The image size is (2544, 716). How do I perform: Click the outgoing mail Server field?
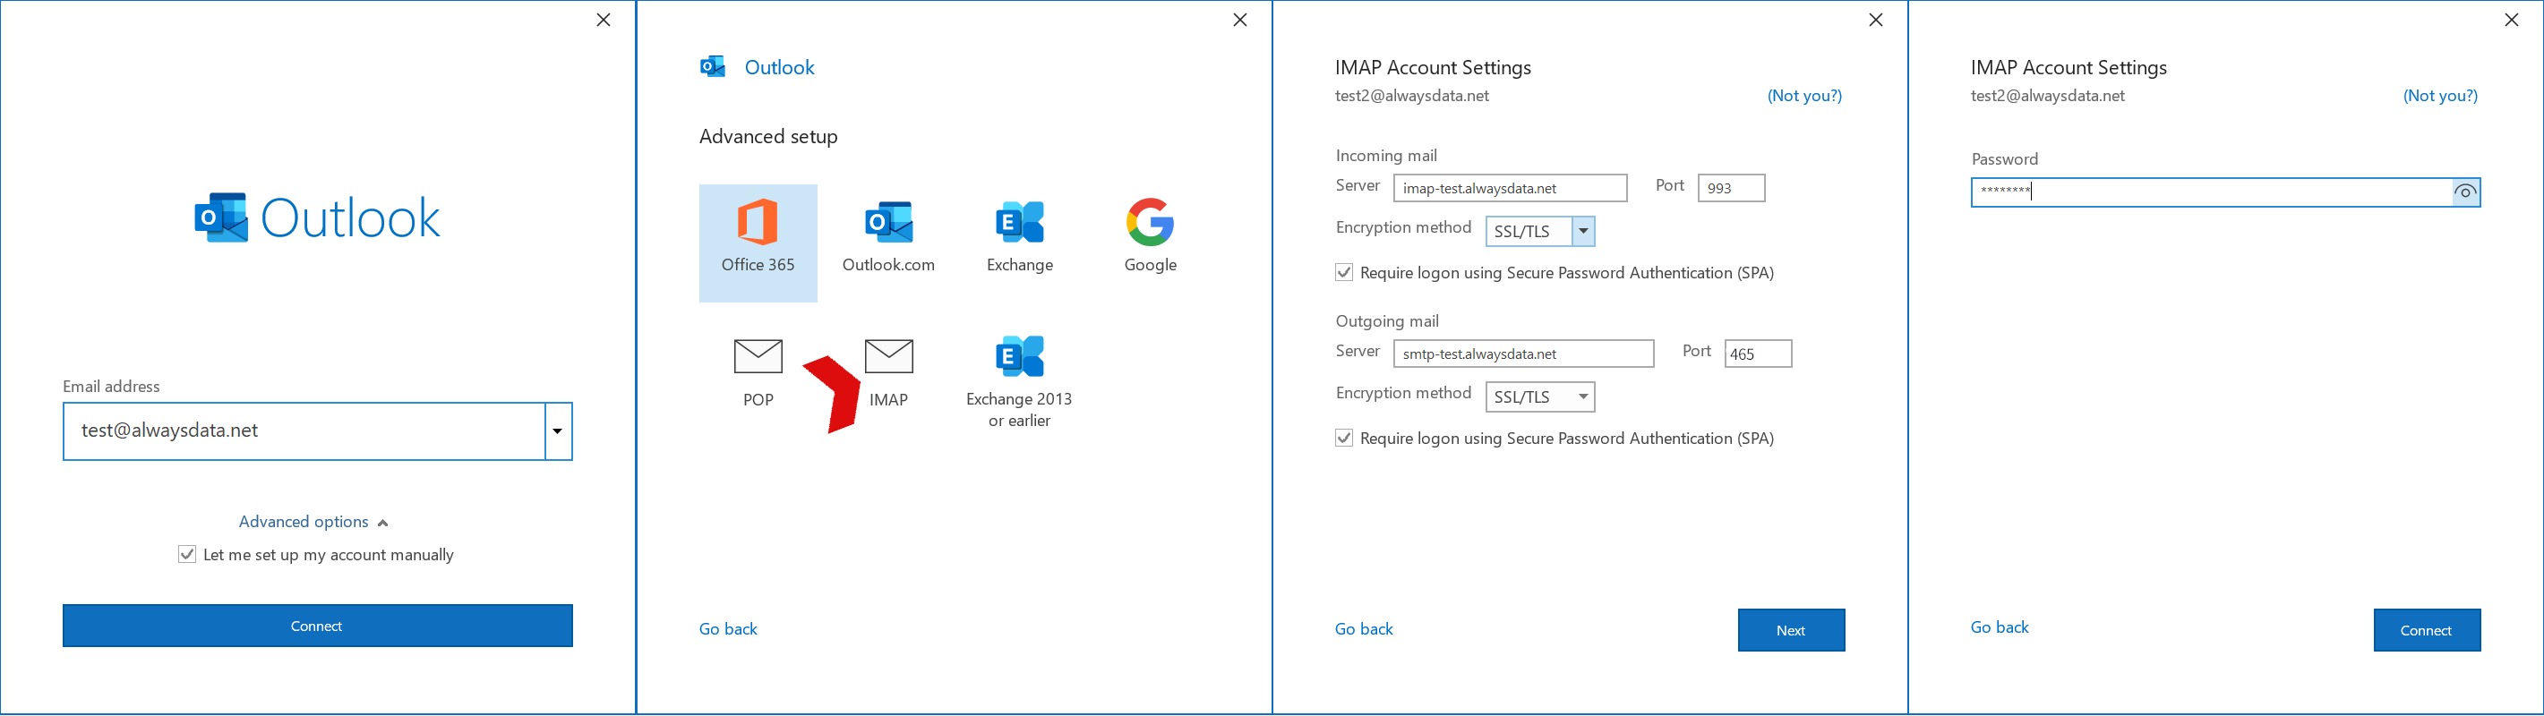point(1524,354)
